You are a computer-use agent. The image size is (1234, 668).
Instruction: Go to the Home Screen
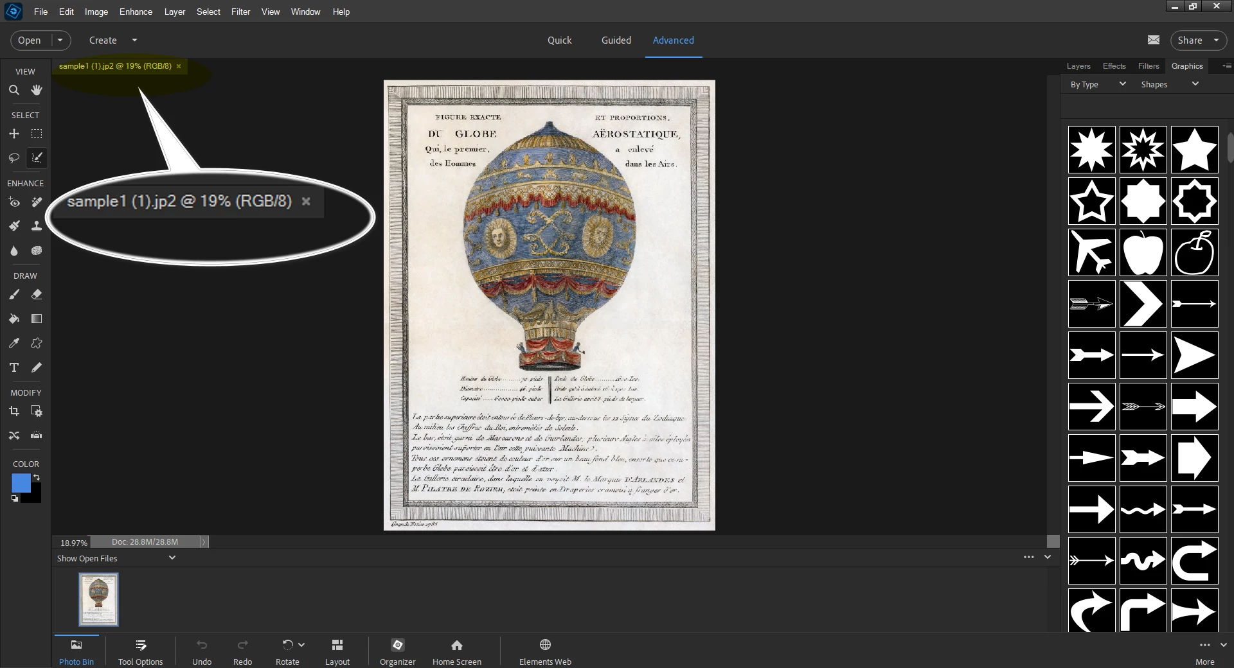(x=457, y=651)
